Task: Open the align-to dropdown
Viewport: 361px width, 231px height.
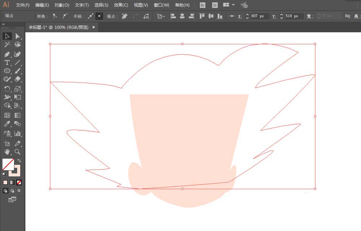Action: coord(161,16)
